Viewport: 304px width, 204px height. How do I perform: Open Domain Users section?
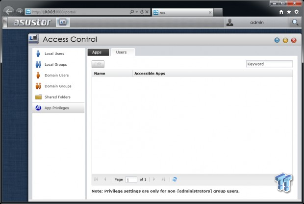pos(58,75)
